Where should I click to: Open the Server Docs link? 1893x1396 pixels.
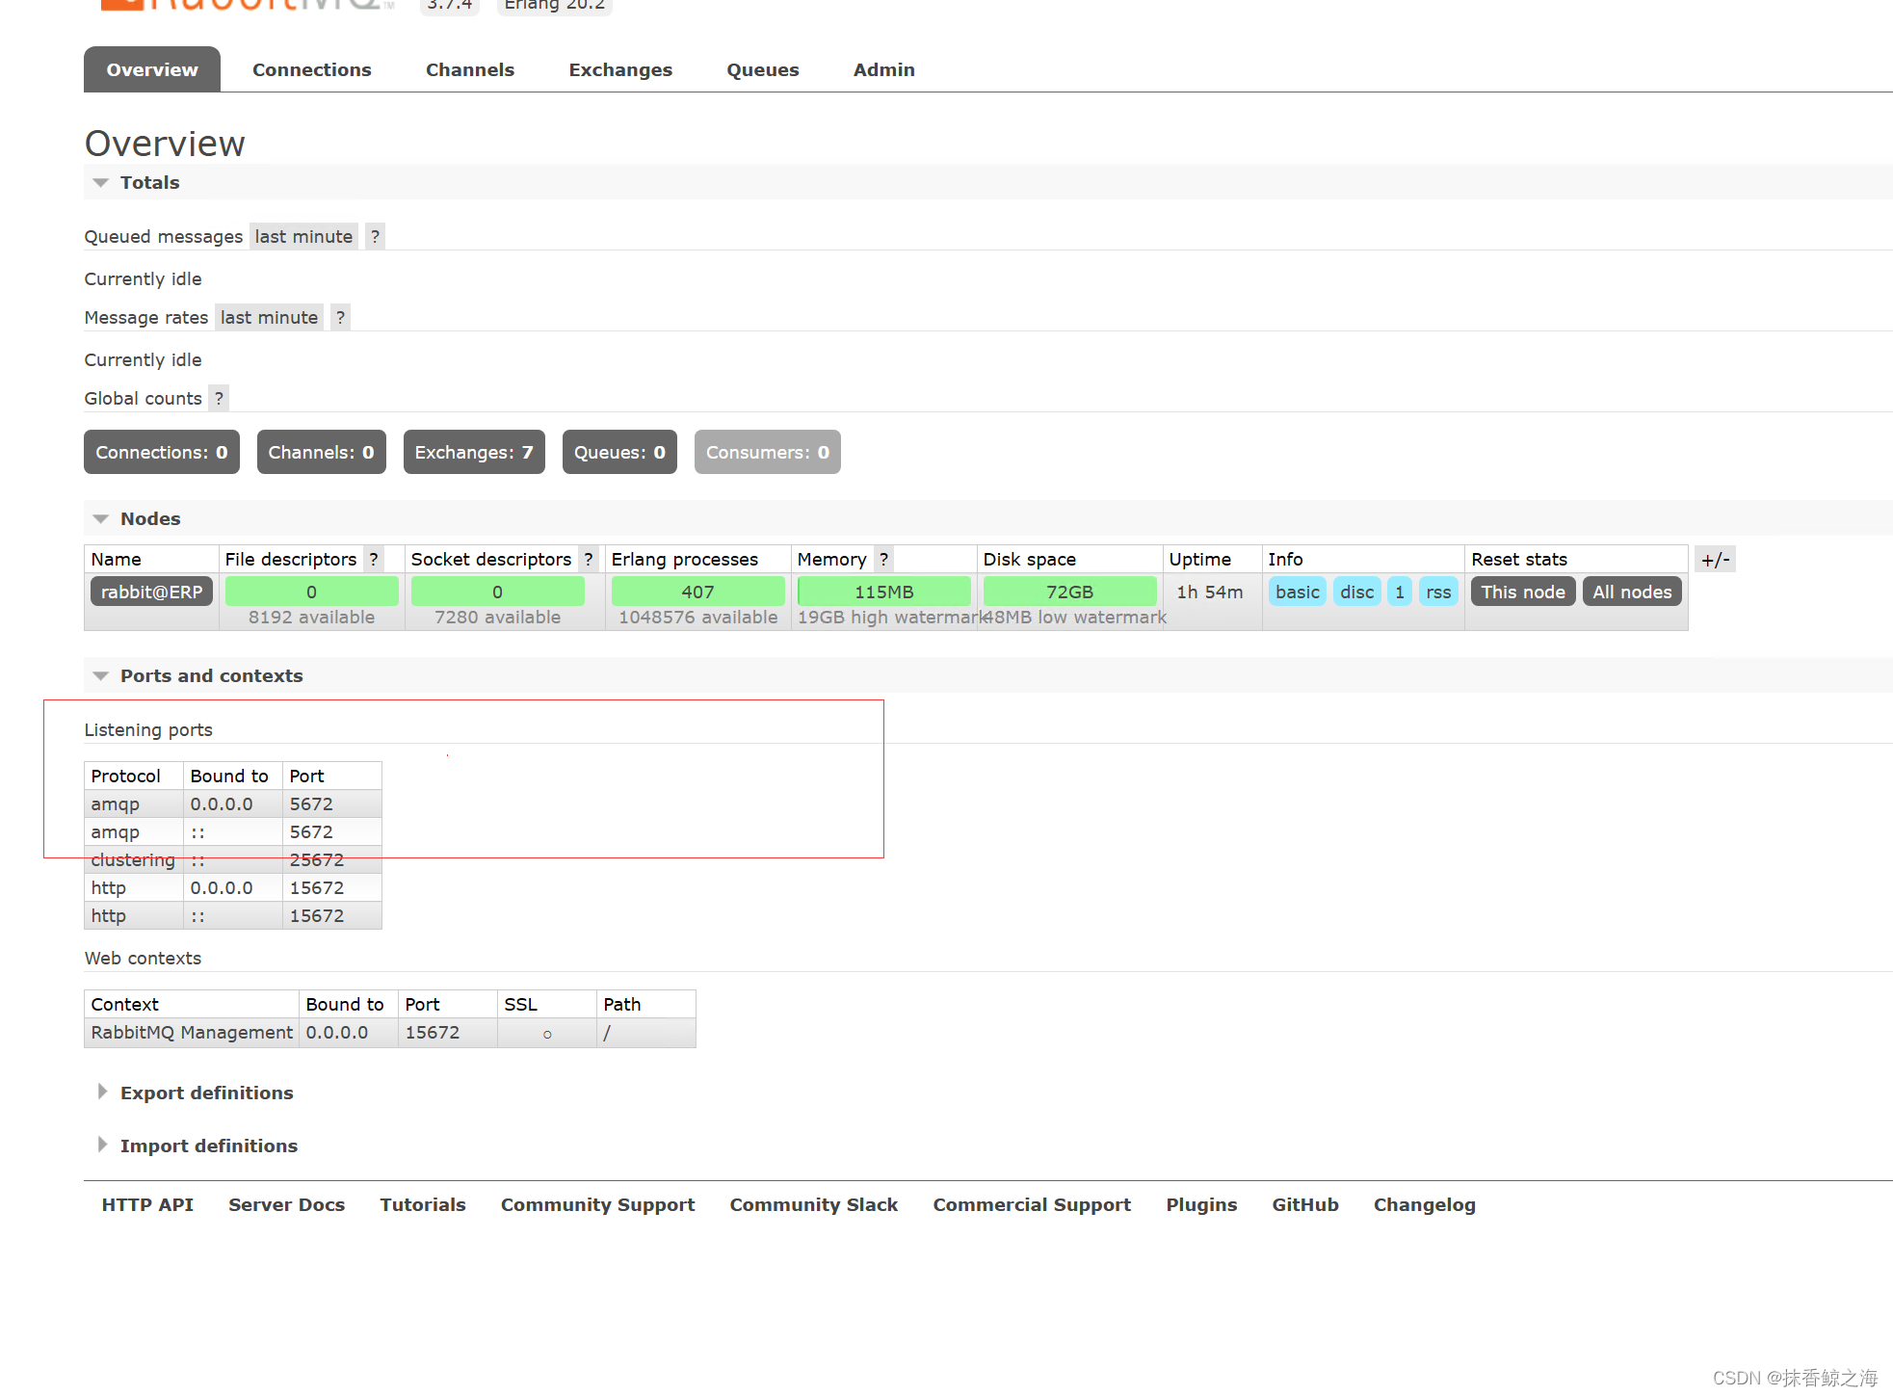(286, 1205)
